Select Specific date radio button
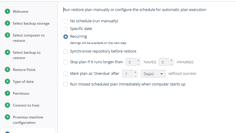 (66, 29)
